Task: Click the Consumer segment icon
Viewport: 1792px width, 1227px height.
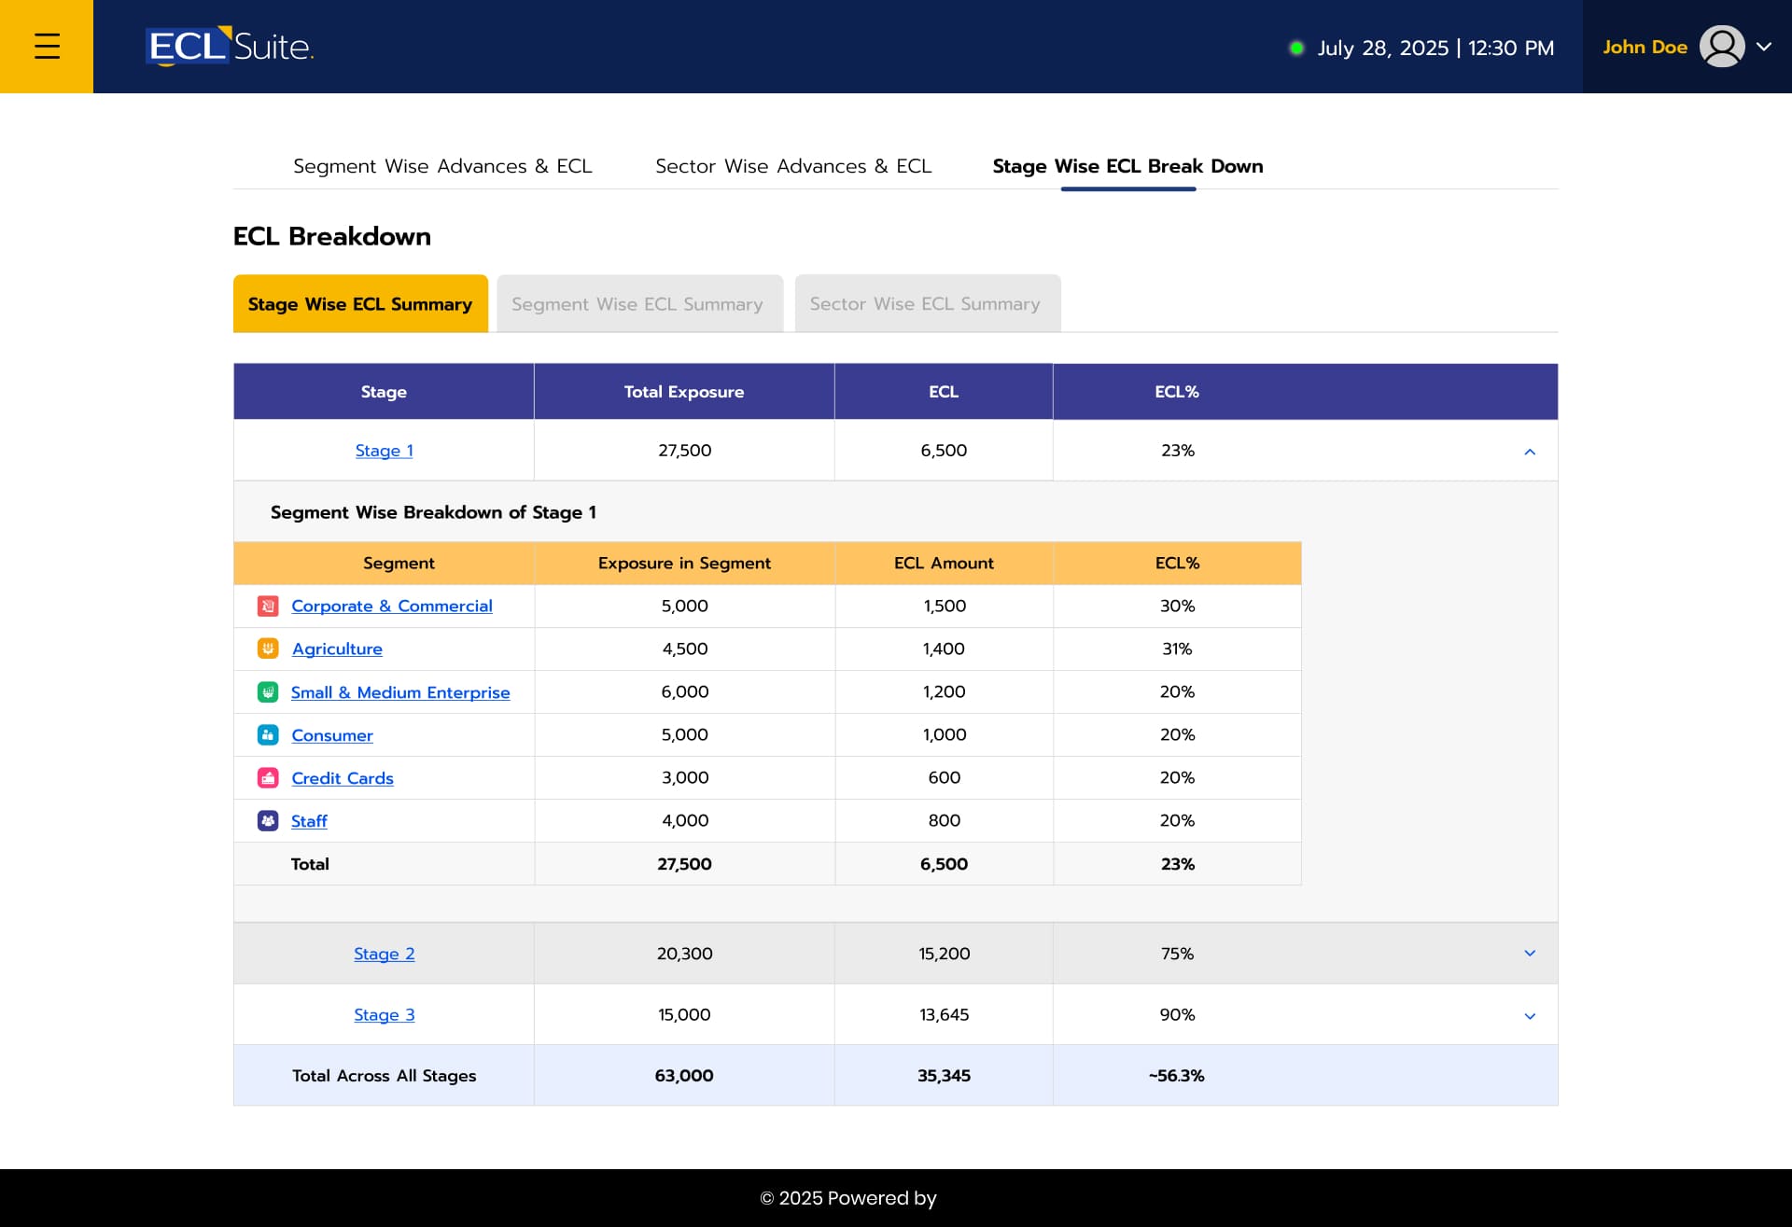Action: 268,735
